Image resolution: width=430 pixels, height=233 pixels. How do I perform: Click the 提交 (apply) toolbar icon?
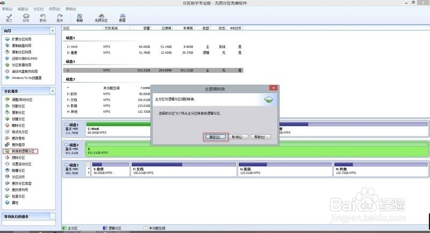tap(9, 18)
